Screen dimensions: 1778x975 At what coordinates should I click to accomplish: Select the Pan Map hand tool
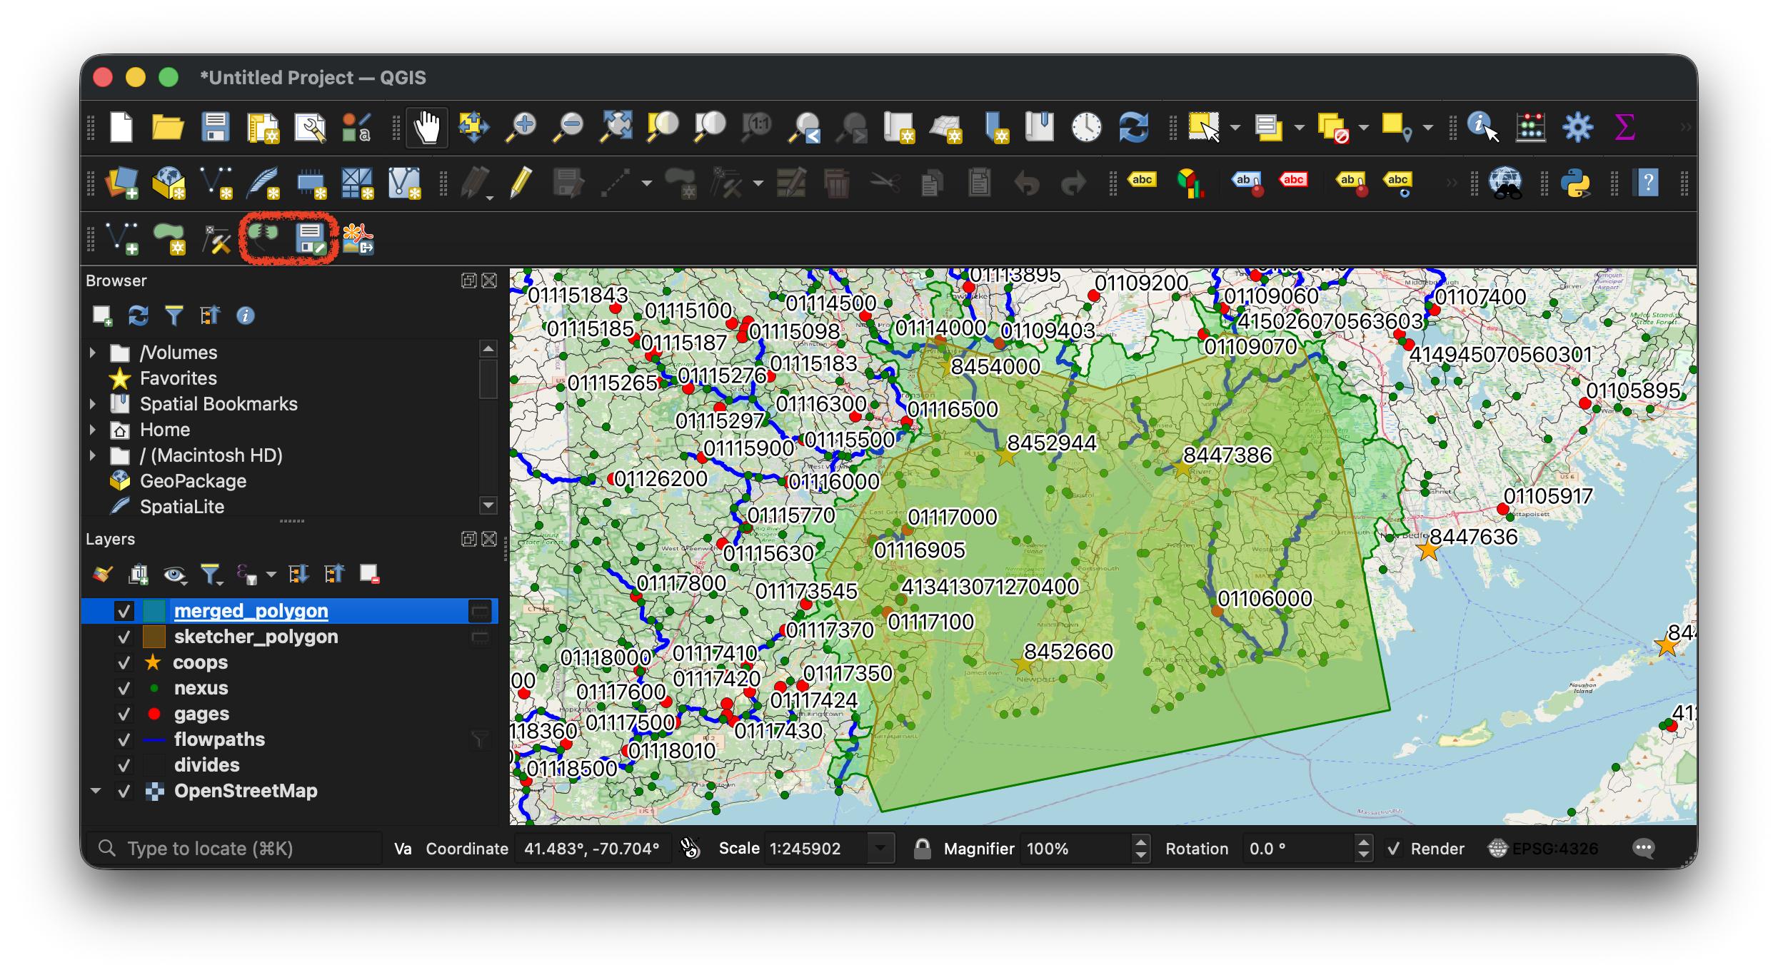click(x=426, y=127)
